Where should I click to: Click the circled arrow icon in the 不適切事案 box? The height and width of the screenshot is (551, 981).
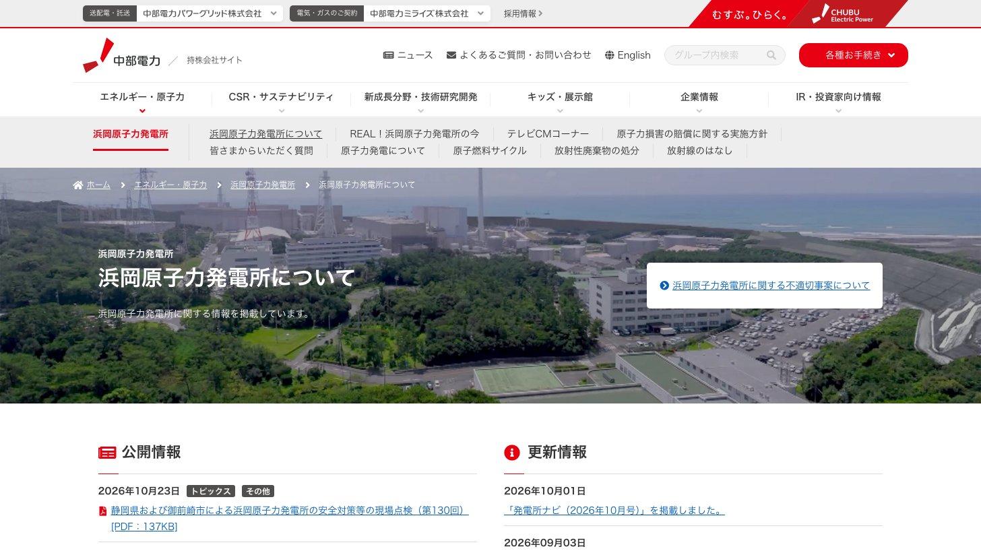point(664,286)
